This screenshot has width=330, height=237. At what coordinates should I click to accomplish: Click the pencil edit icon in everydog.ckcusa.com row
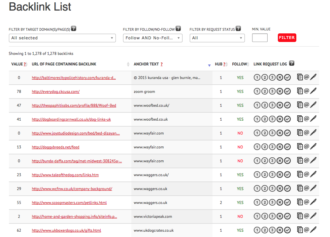(313, 91)
